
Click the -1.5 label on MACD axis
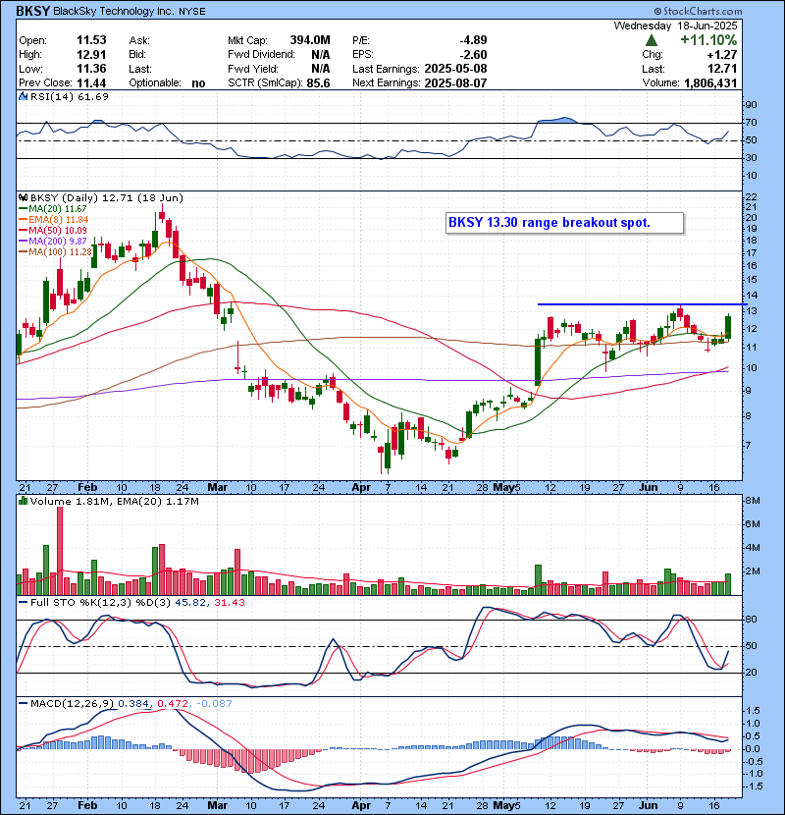tap(754, 787)
